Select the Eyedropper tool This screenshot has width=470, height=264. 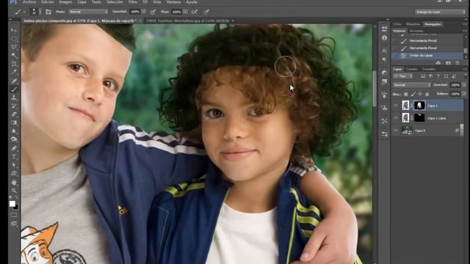pyautogui.click(x=14, y=73)
